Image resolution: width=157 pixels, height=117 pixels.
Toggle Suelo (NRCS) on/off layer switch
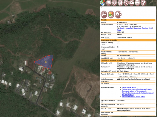(x=111, y=58)
